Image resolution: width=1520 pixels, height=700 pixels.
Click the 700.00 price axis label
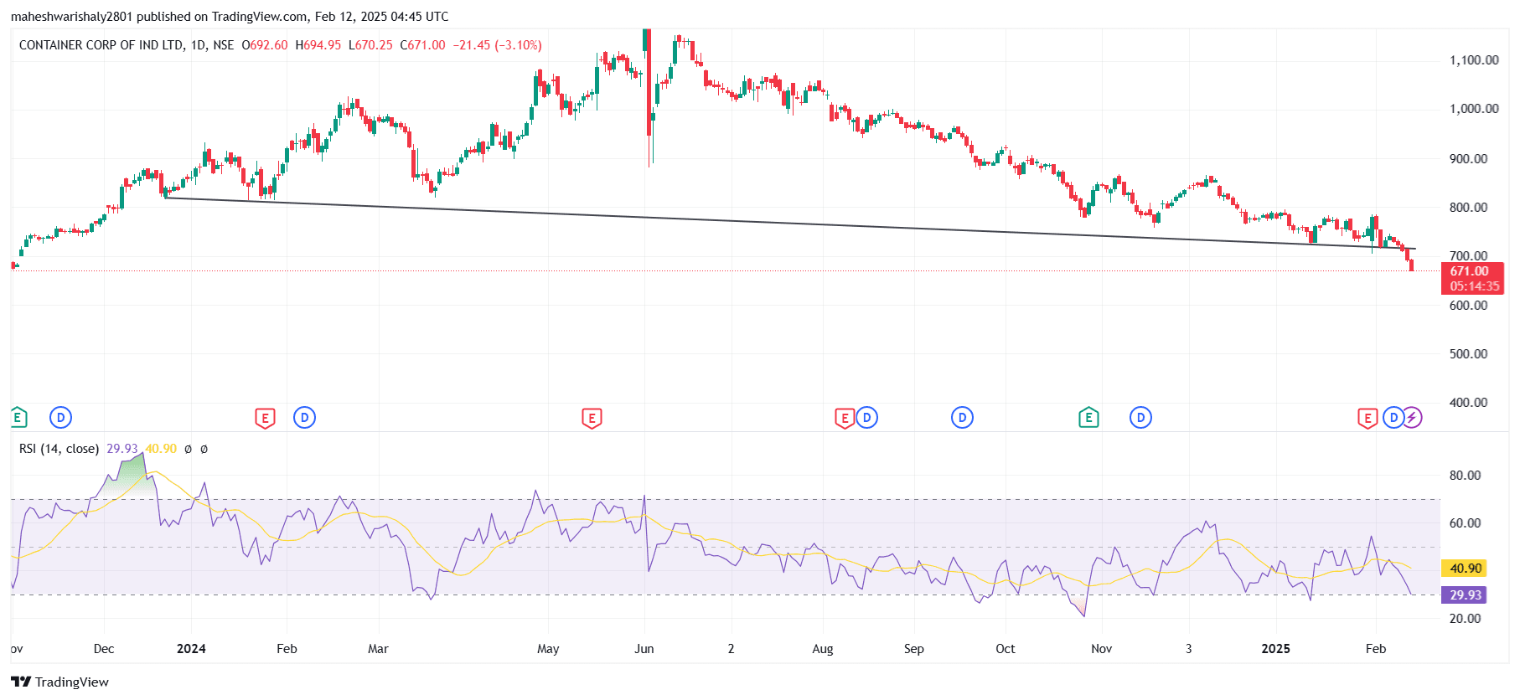1469,256
